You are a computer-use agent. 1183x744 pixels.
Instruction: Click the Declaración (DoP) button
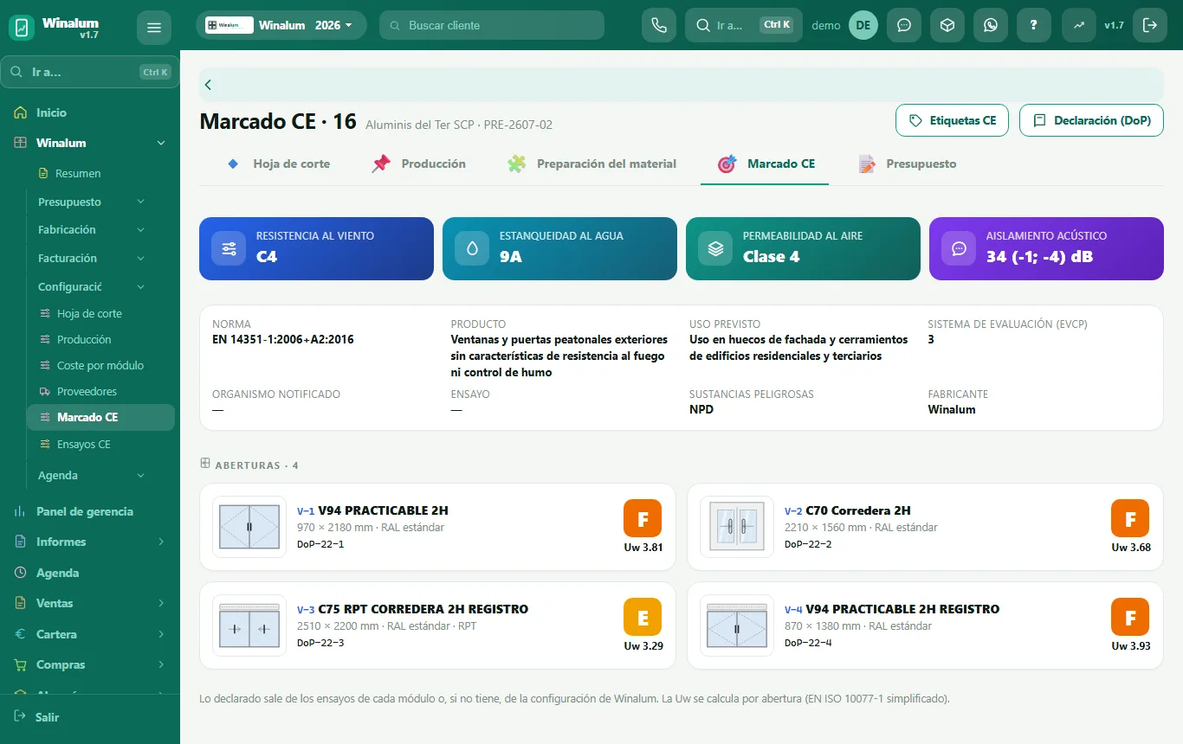pyautogui.click(x=1091, y=120)
